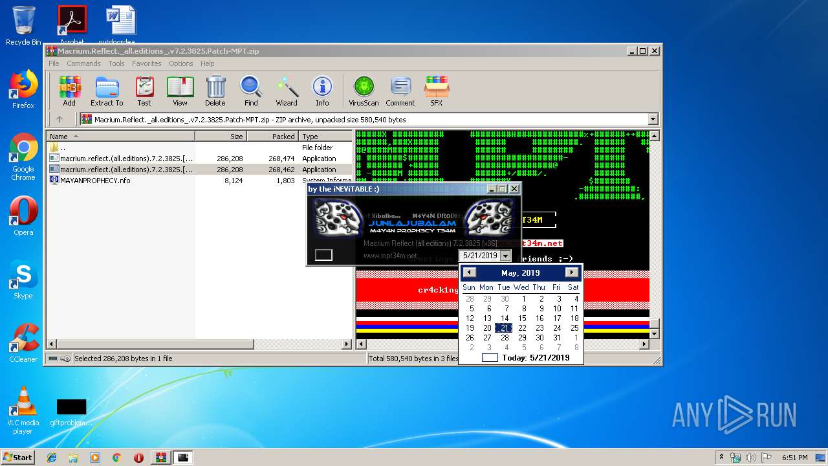
Task: Select the highlighted day 21 in calendar
Action: [x=504, y=328]
